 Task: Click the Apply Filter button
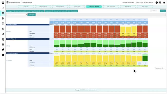click(32, 15)
